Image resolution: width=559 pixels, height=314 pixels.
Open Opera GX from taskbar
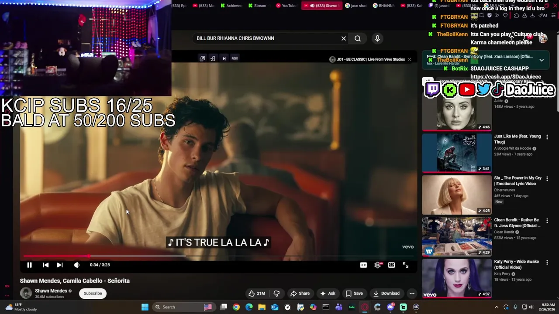tap(365, 307)
